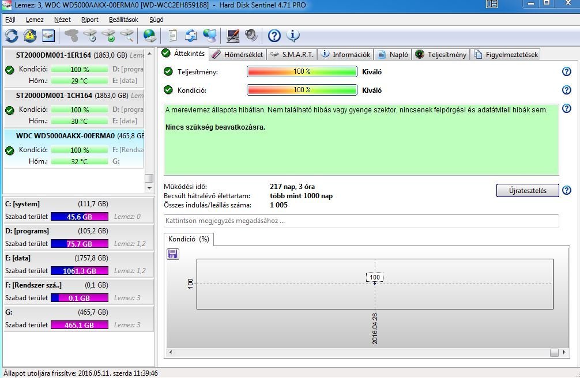Click help icon next to Újratesztelés button
The width and height of the screenshot is (580, 378).
(566, 190)
